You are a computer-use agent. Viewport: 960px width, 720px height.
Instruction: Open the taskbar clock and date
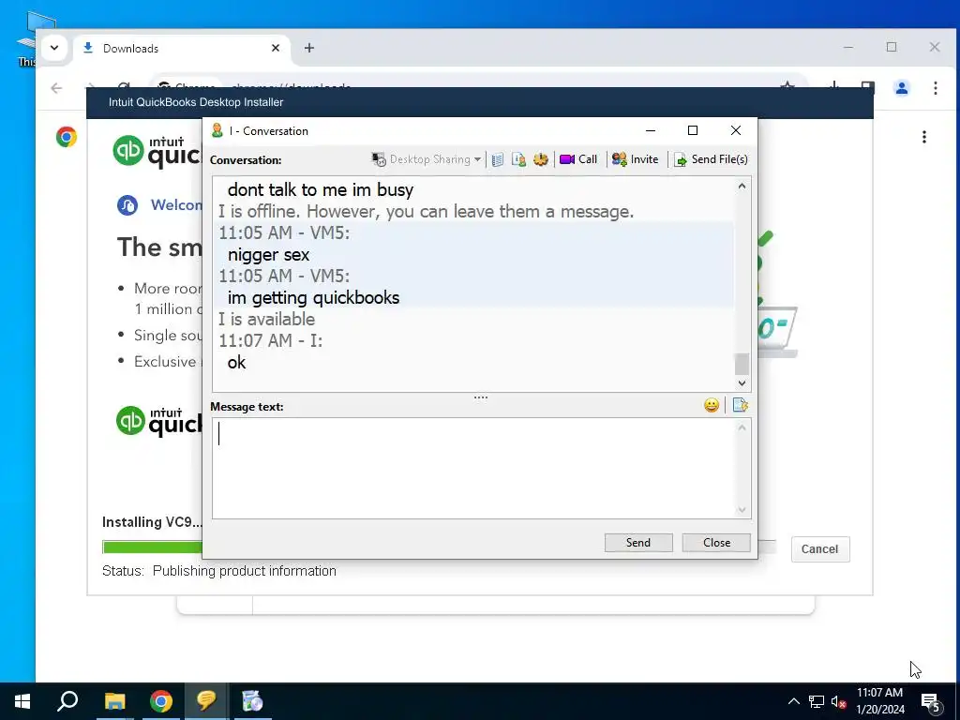[879, 701]
